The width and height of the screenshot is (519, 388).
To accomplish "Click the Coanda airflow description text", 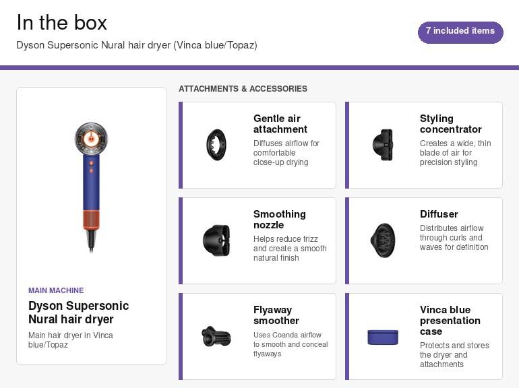I will pos(291,344).
